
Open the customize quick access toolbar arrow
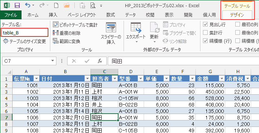click(101, 6)
